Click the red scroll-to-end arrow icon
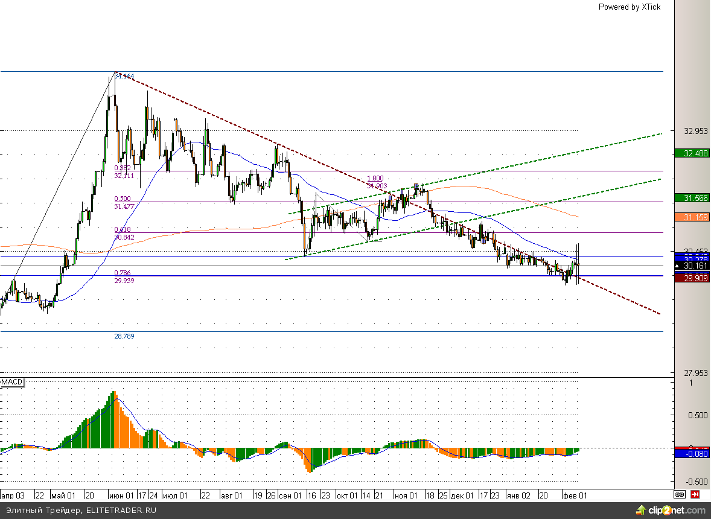711x519 pixels. (x=695, y=494)
